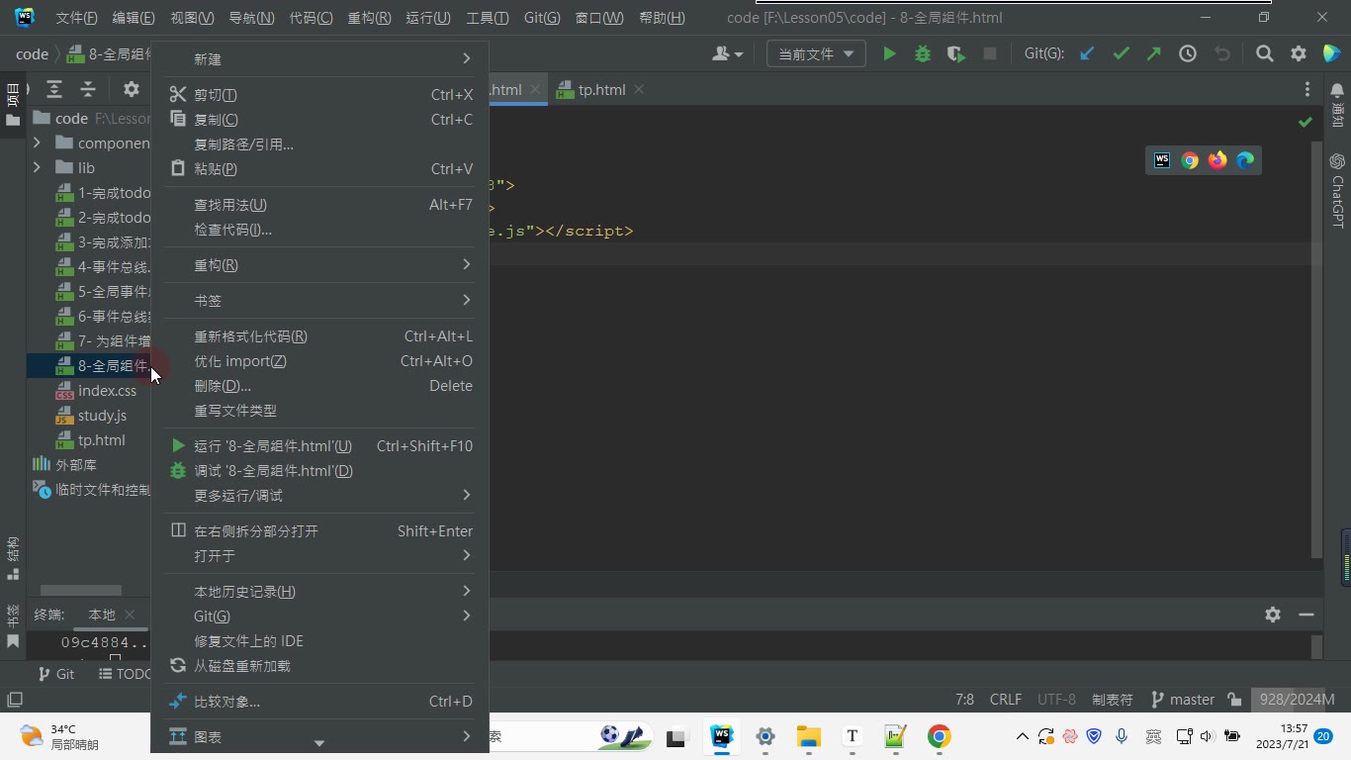1351x760 pixels.
Task: Open the user account dropdown
Action: [727, 54]
